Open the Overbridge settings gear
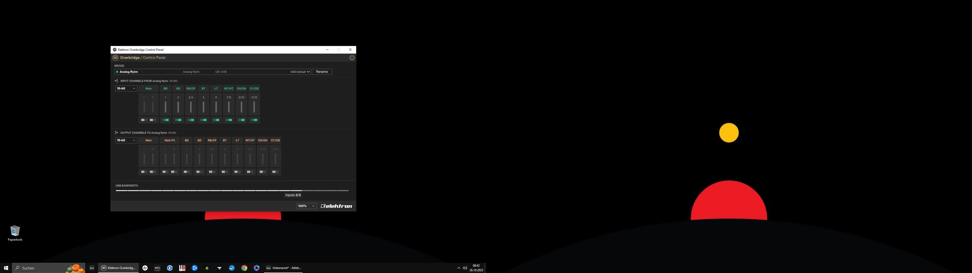 352,58
